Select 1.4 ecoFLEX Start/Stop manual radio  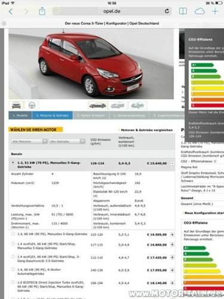coord(13,243)
